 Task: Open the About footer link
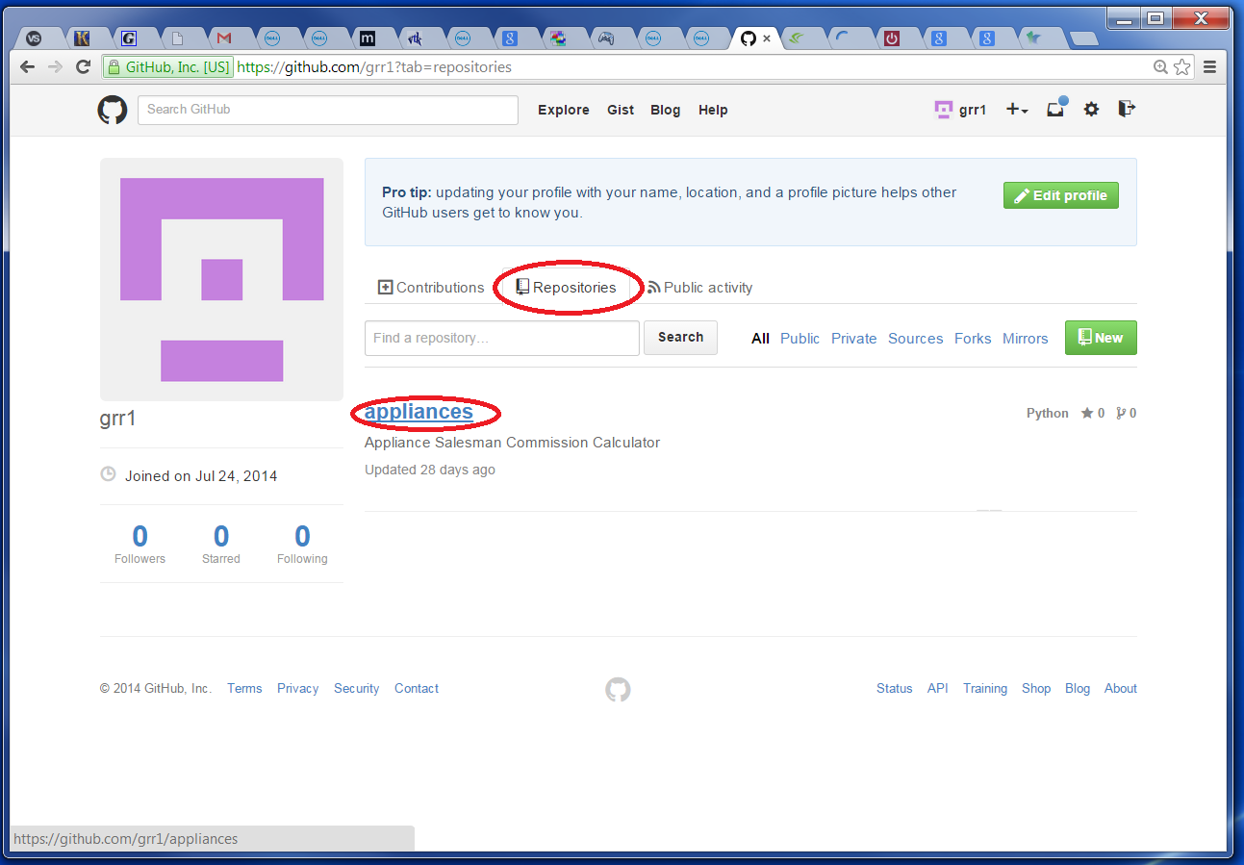(1121, 689)
